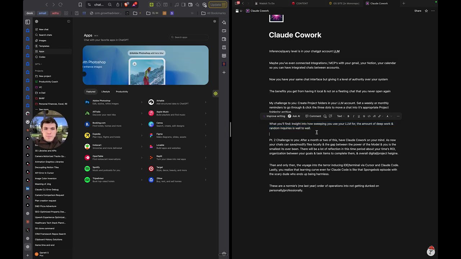The height and width of the screenshot is (259, 461).
Task: Switch to the Wabbit To Do tab
Action: click(x=264, y=3)
